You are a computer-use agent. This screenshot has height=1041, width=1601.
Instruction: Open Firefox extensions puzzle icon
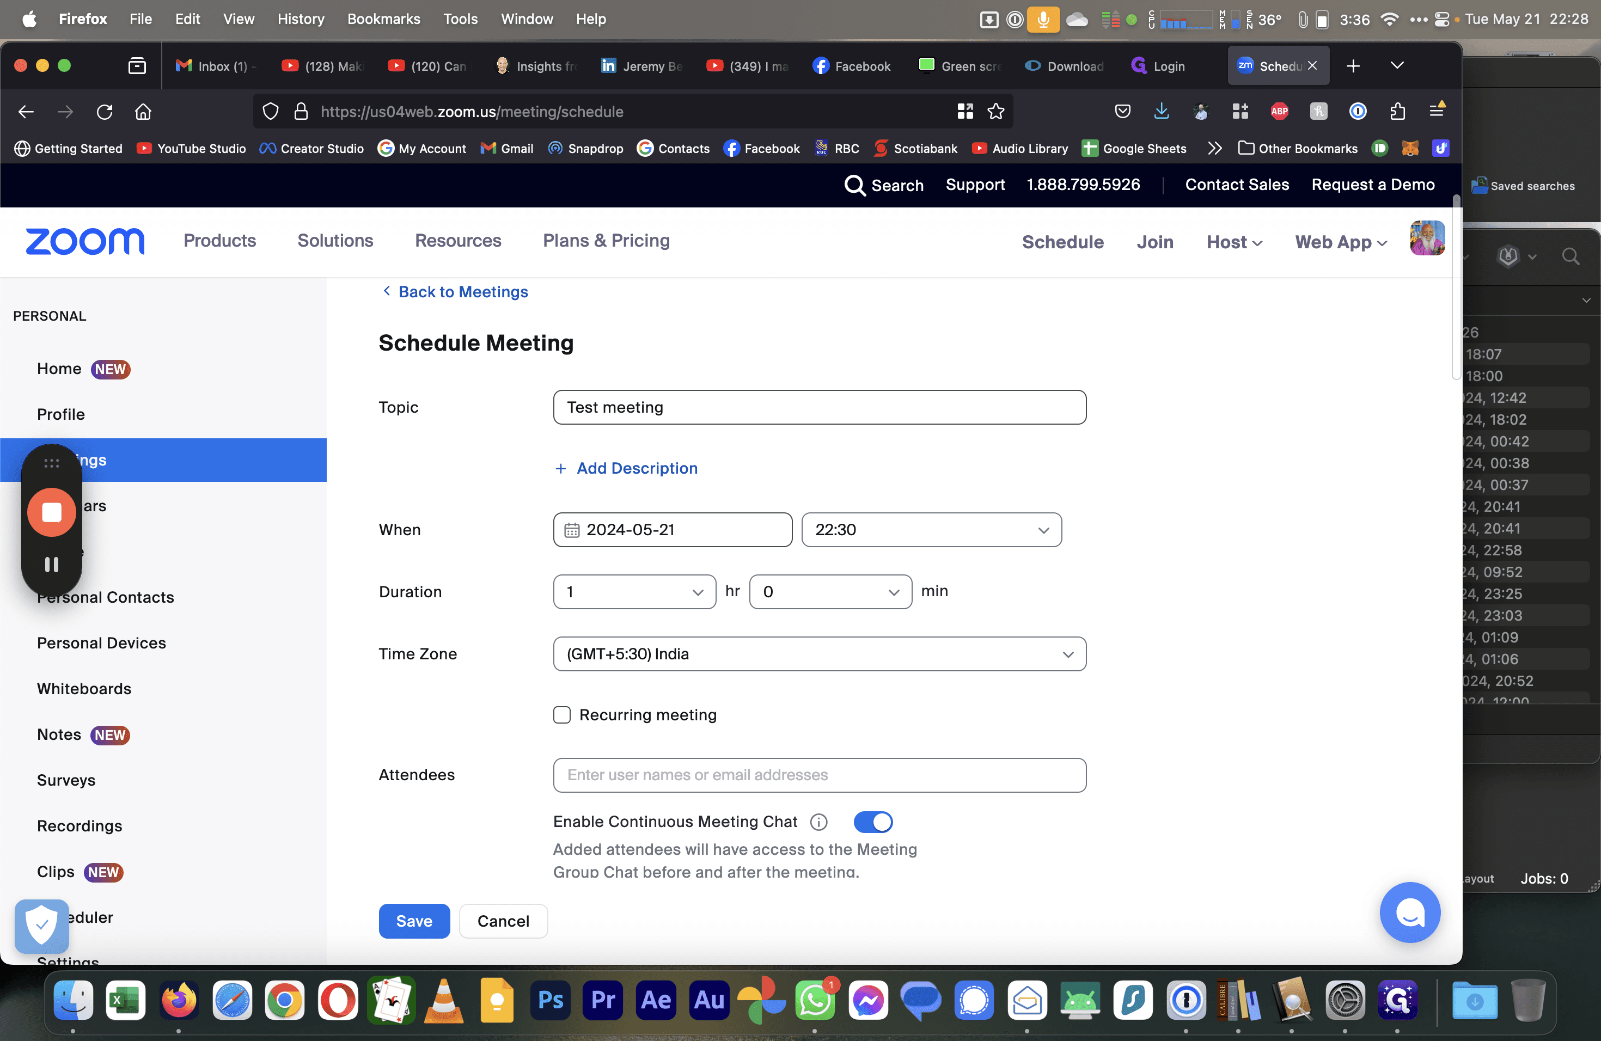pyautogui.click(x=1397, y=112)
